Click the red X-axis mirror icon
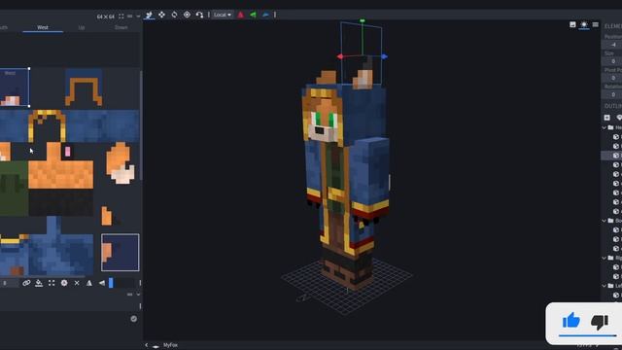This screenshot has height=350, width=622. (x=241, y=16)
